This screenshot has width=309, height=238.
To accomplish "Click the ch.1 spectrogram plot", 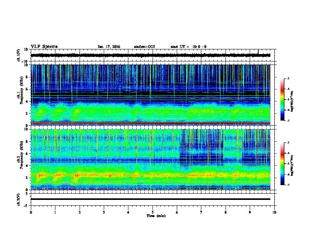I will point(151,95).
